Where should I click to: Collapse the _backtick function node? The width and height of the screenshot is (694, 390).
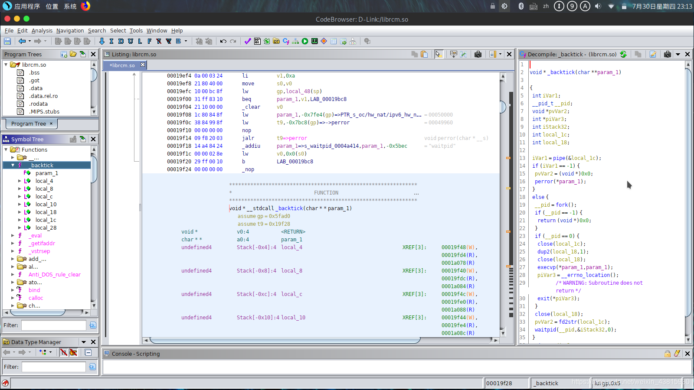(13, 165)
